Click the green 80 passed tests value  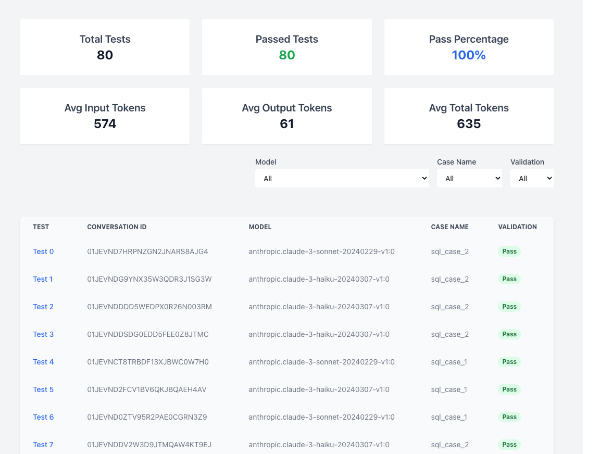pyautogui.click(x=287, y=55)
